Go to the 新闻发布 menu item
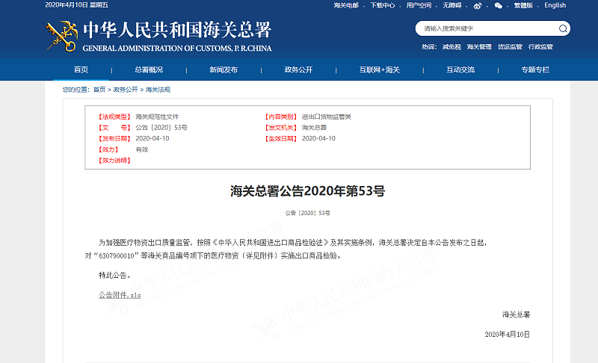Image resolution: width=598 pixels, height=363 pixels. tap(224, 69)
